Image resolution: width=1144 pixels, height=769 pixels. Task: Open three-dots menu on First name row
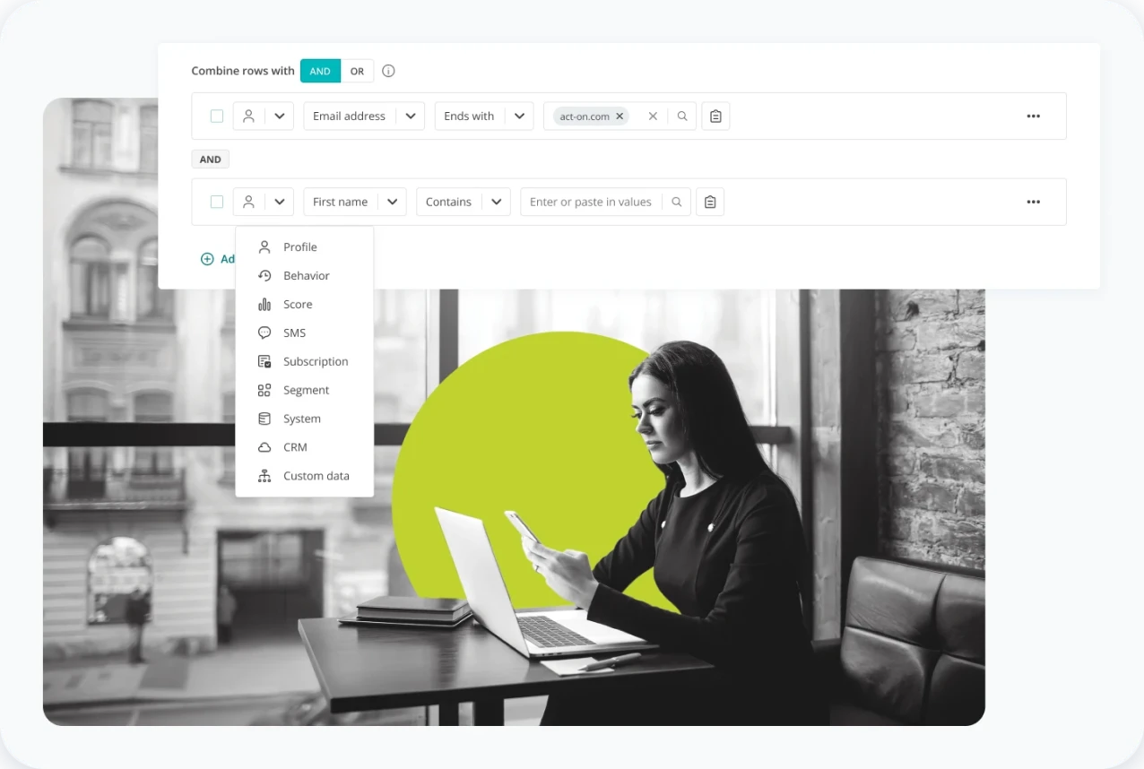tap(1033, 203)
